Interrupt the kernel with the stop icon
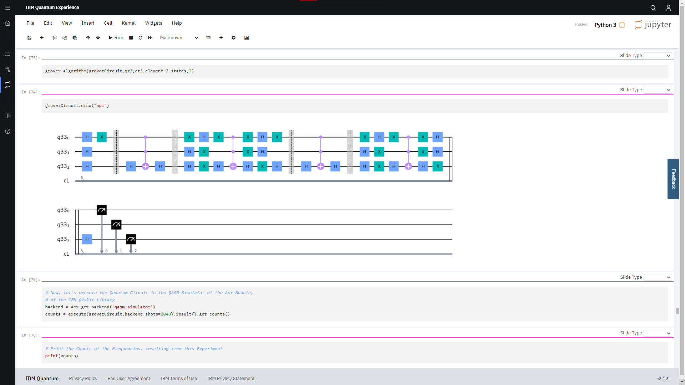Image resolution: width=685 pixels, height=385 pixels. click(x=131, y=38)
